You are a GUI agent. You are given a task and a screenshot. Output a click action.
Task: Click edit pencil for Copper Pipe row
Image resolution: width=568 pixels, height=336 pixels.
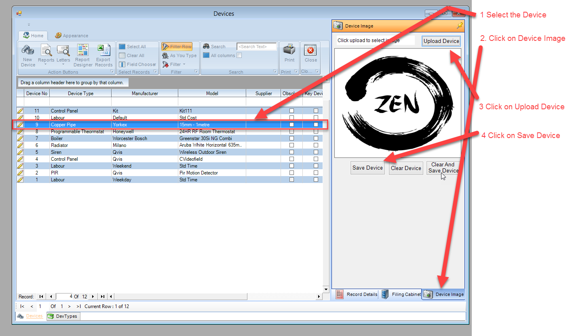20,125
